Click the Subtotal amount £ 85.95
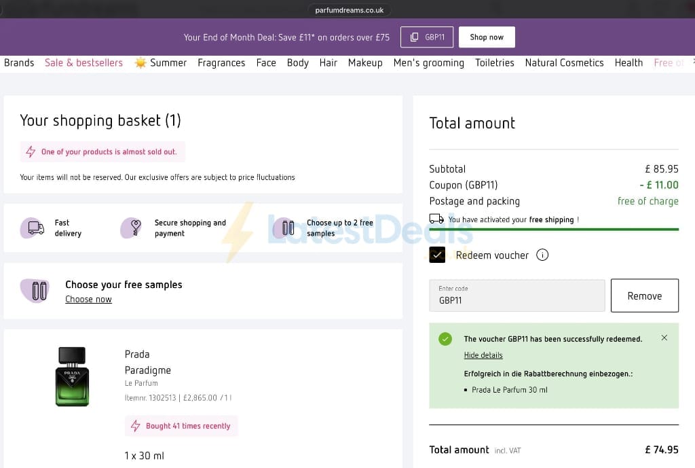This screenshot has height=468, width=695. pos(661,169)
